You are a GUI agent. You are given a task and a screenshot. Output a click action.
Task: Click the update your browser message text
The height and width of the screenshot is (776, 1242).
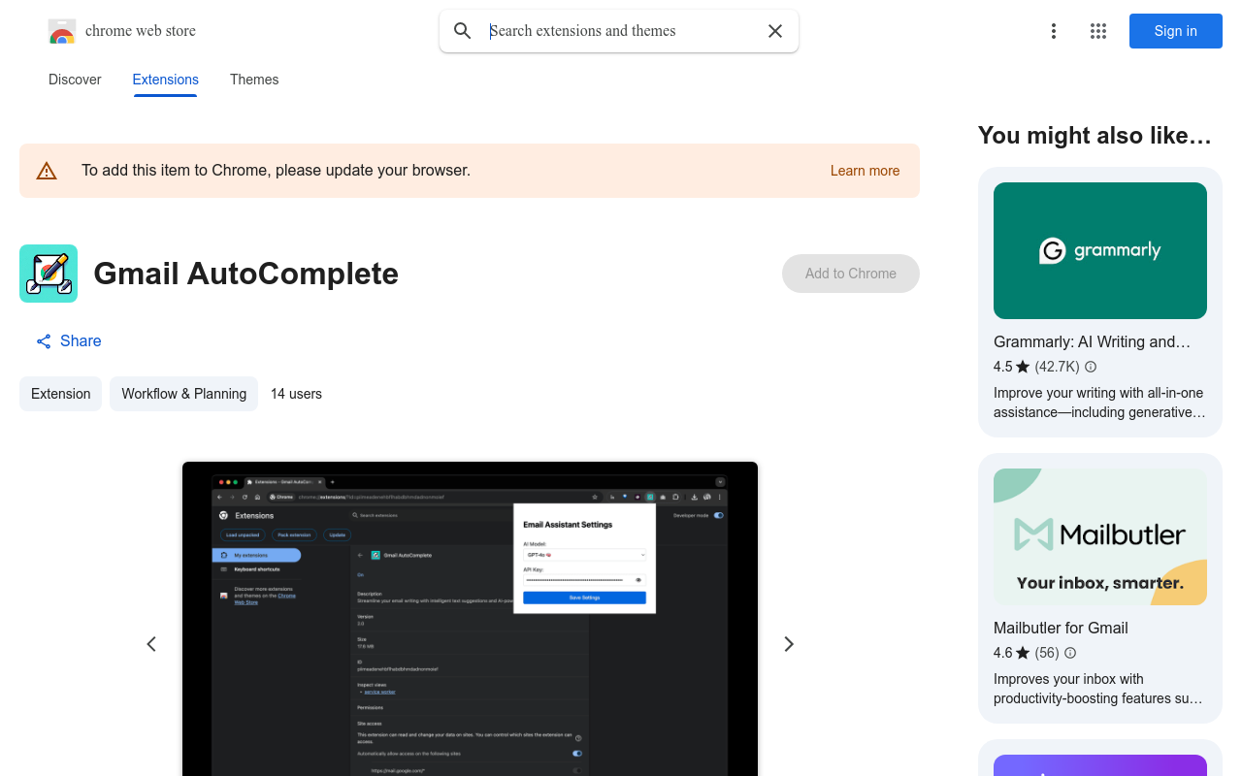(x=276, y=171)
